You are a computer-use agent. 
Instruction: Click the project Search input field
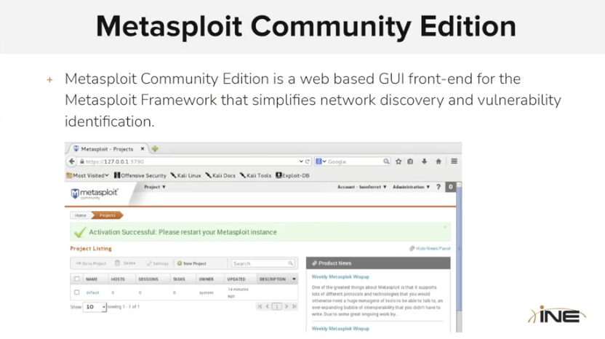click(263, 263)
